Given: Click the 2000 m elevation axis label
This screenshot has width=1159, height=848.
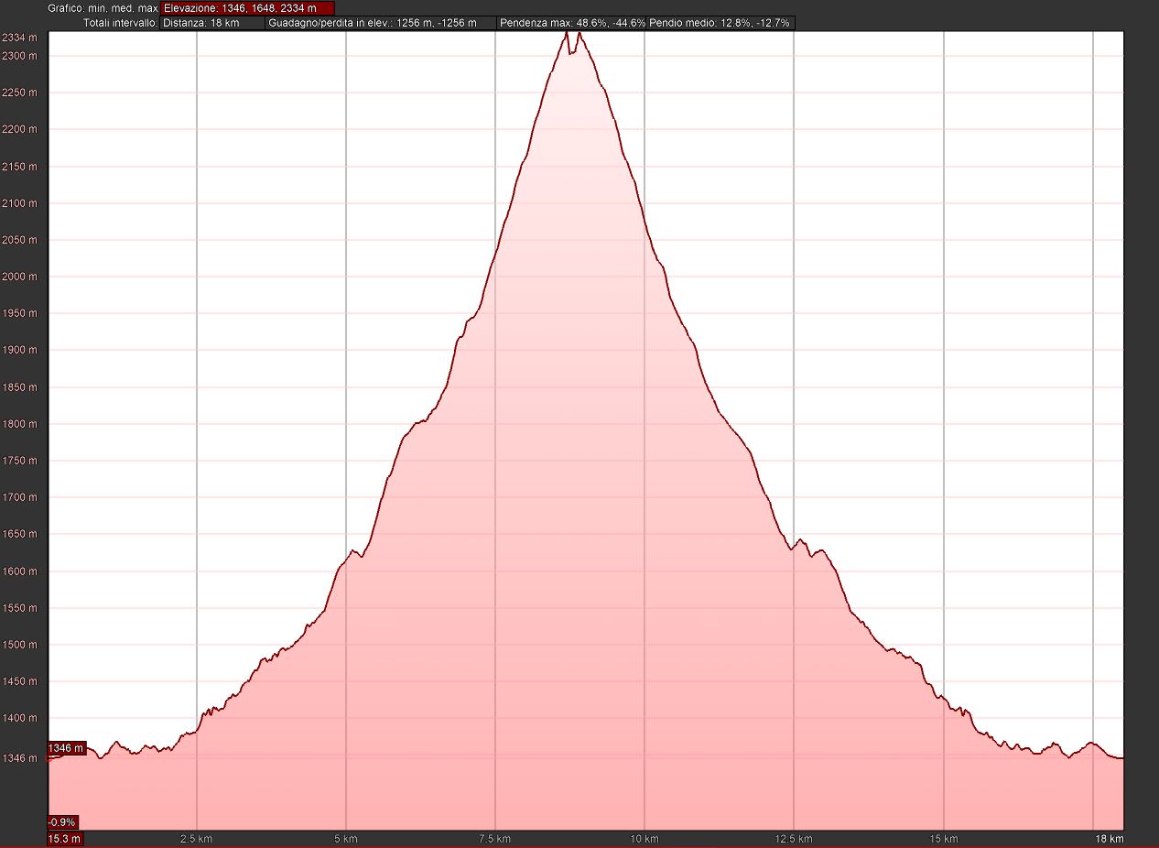Looking at the screenshot, I should tap(19, 277).
